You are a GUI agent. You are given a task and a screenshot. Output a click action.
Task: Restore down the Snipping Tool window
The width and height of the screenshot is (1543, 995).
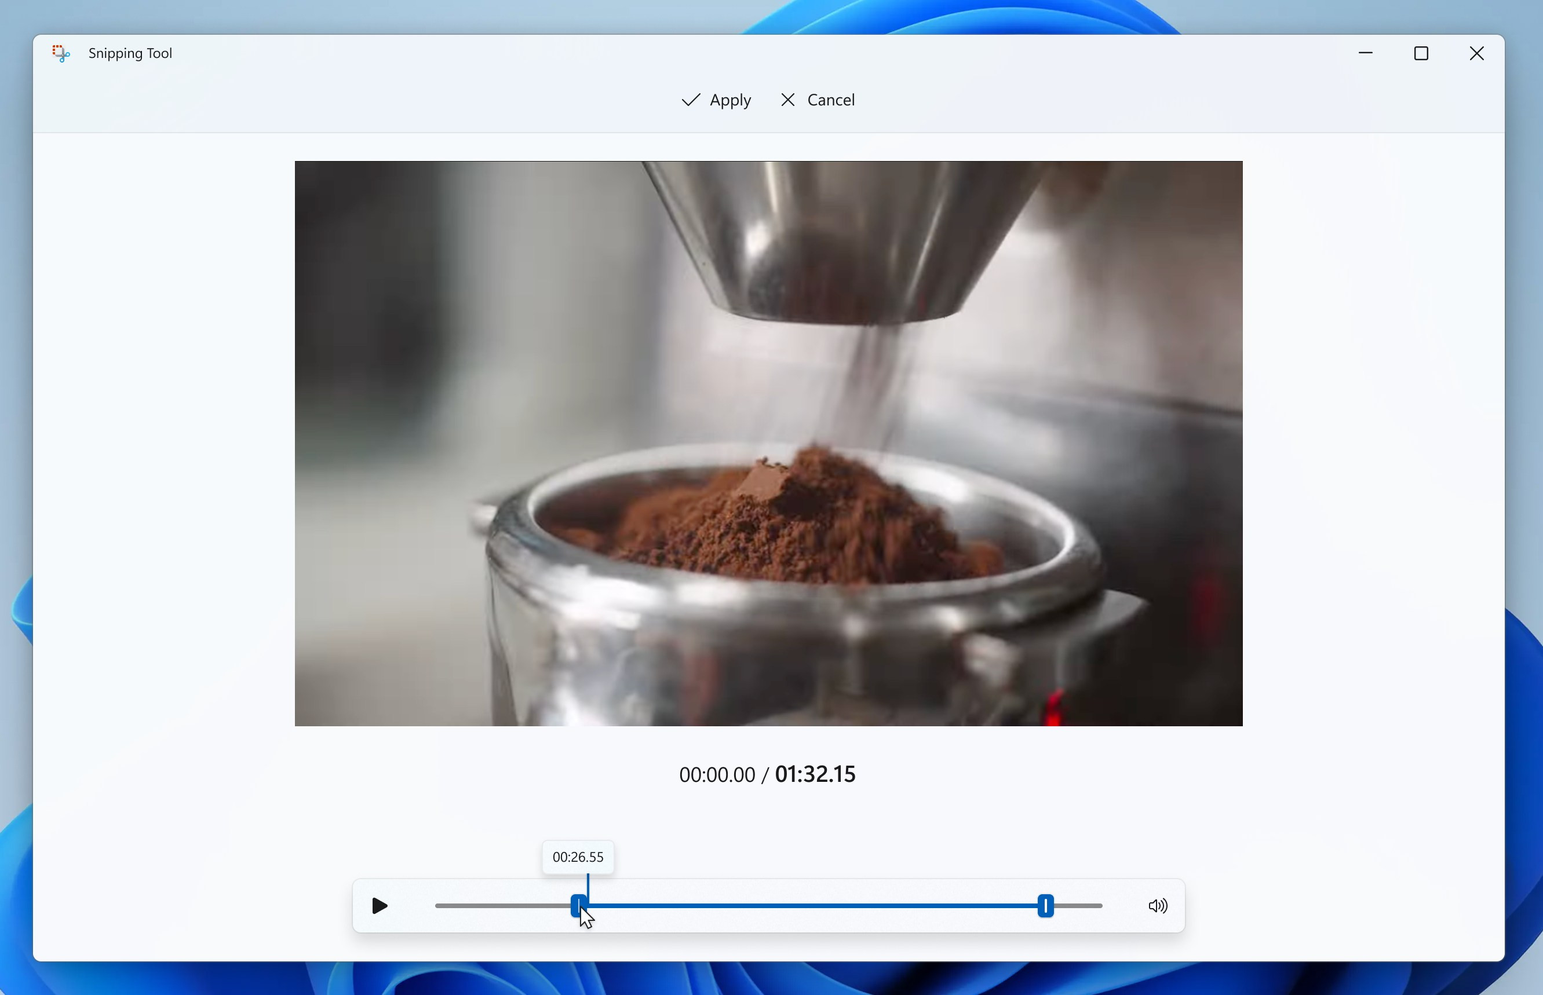click(1420, 53)
